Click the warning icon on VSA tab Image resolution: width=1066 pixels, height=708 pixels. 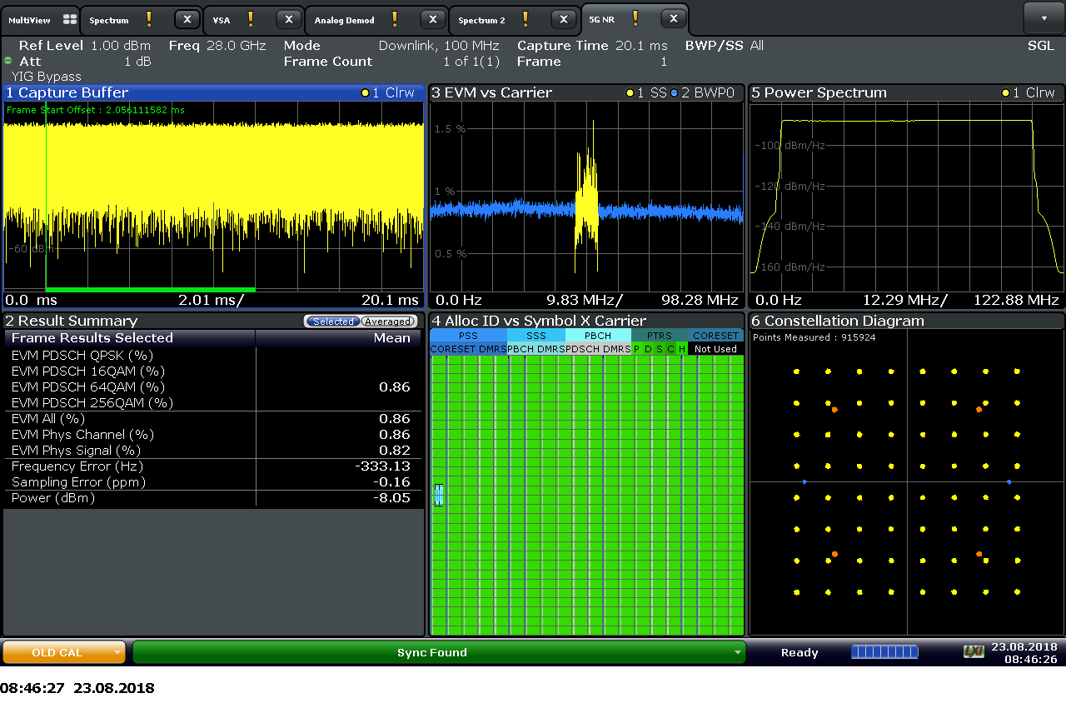(x=250, y=19)
